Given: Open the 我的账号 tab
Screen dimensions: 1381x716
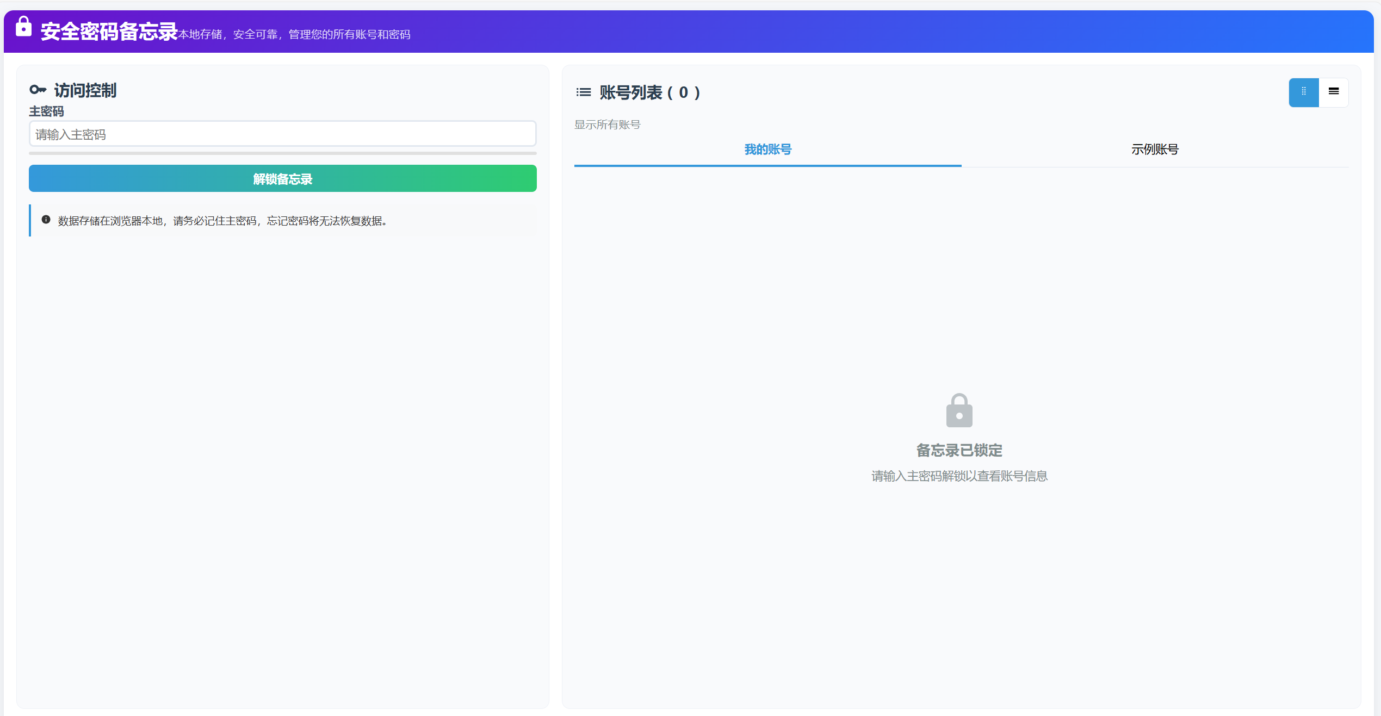Looking at the screenshot, I should point(767,150).
